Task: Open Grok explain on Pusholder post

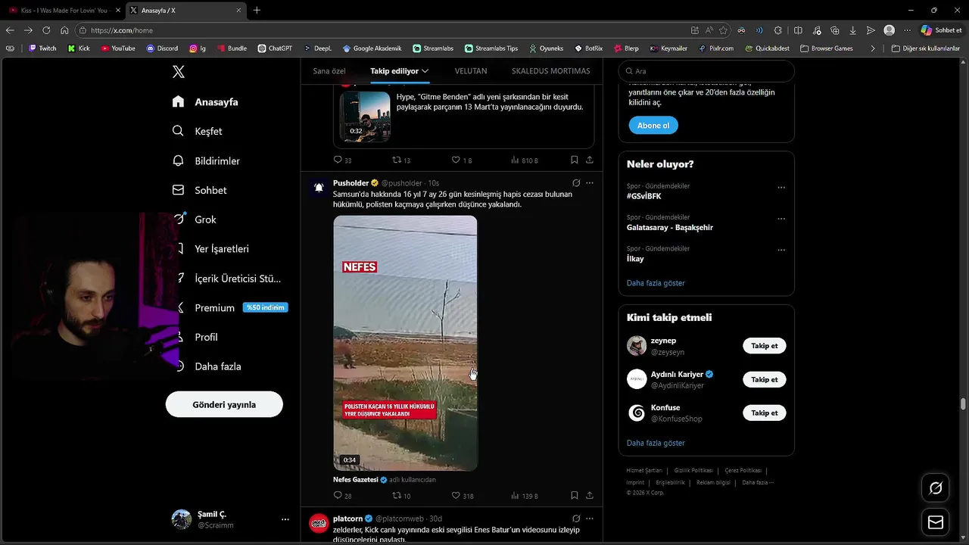Action: tap(576, 182)
